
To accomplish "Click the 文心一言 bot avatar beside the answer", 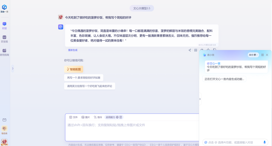I will tap(60, 27).
